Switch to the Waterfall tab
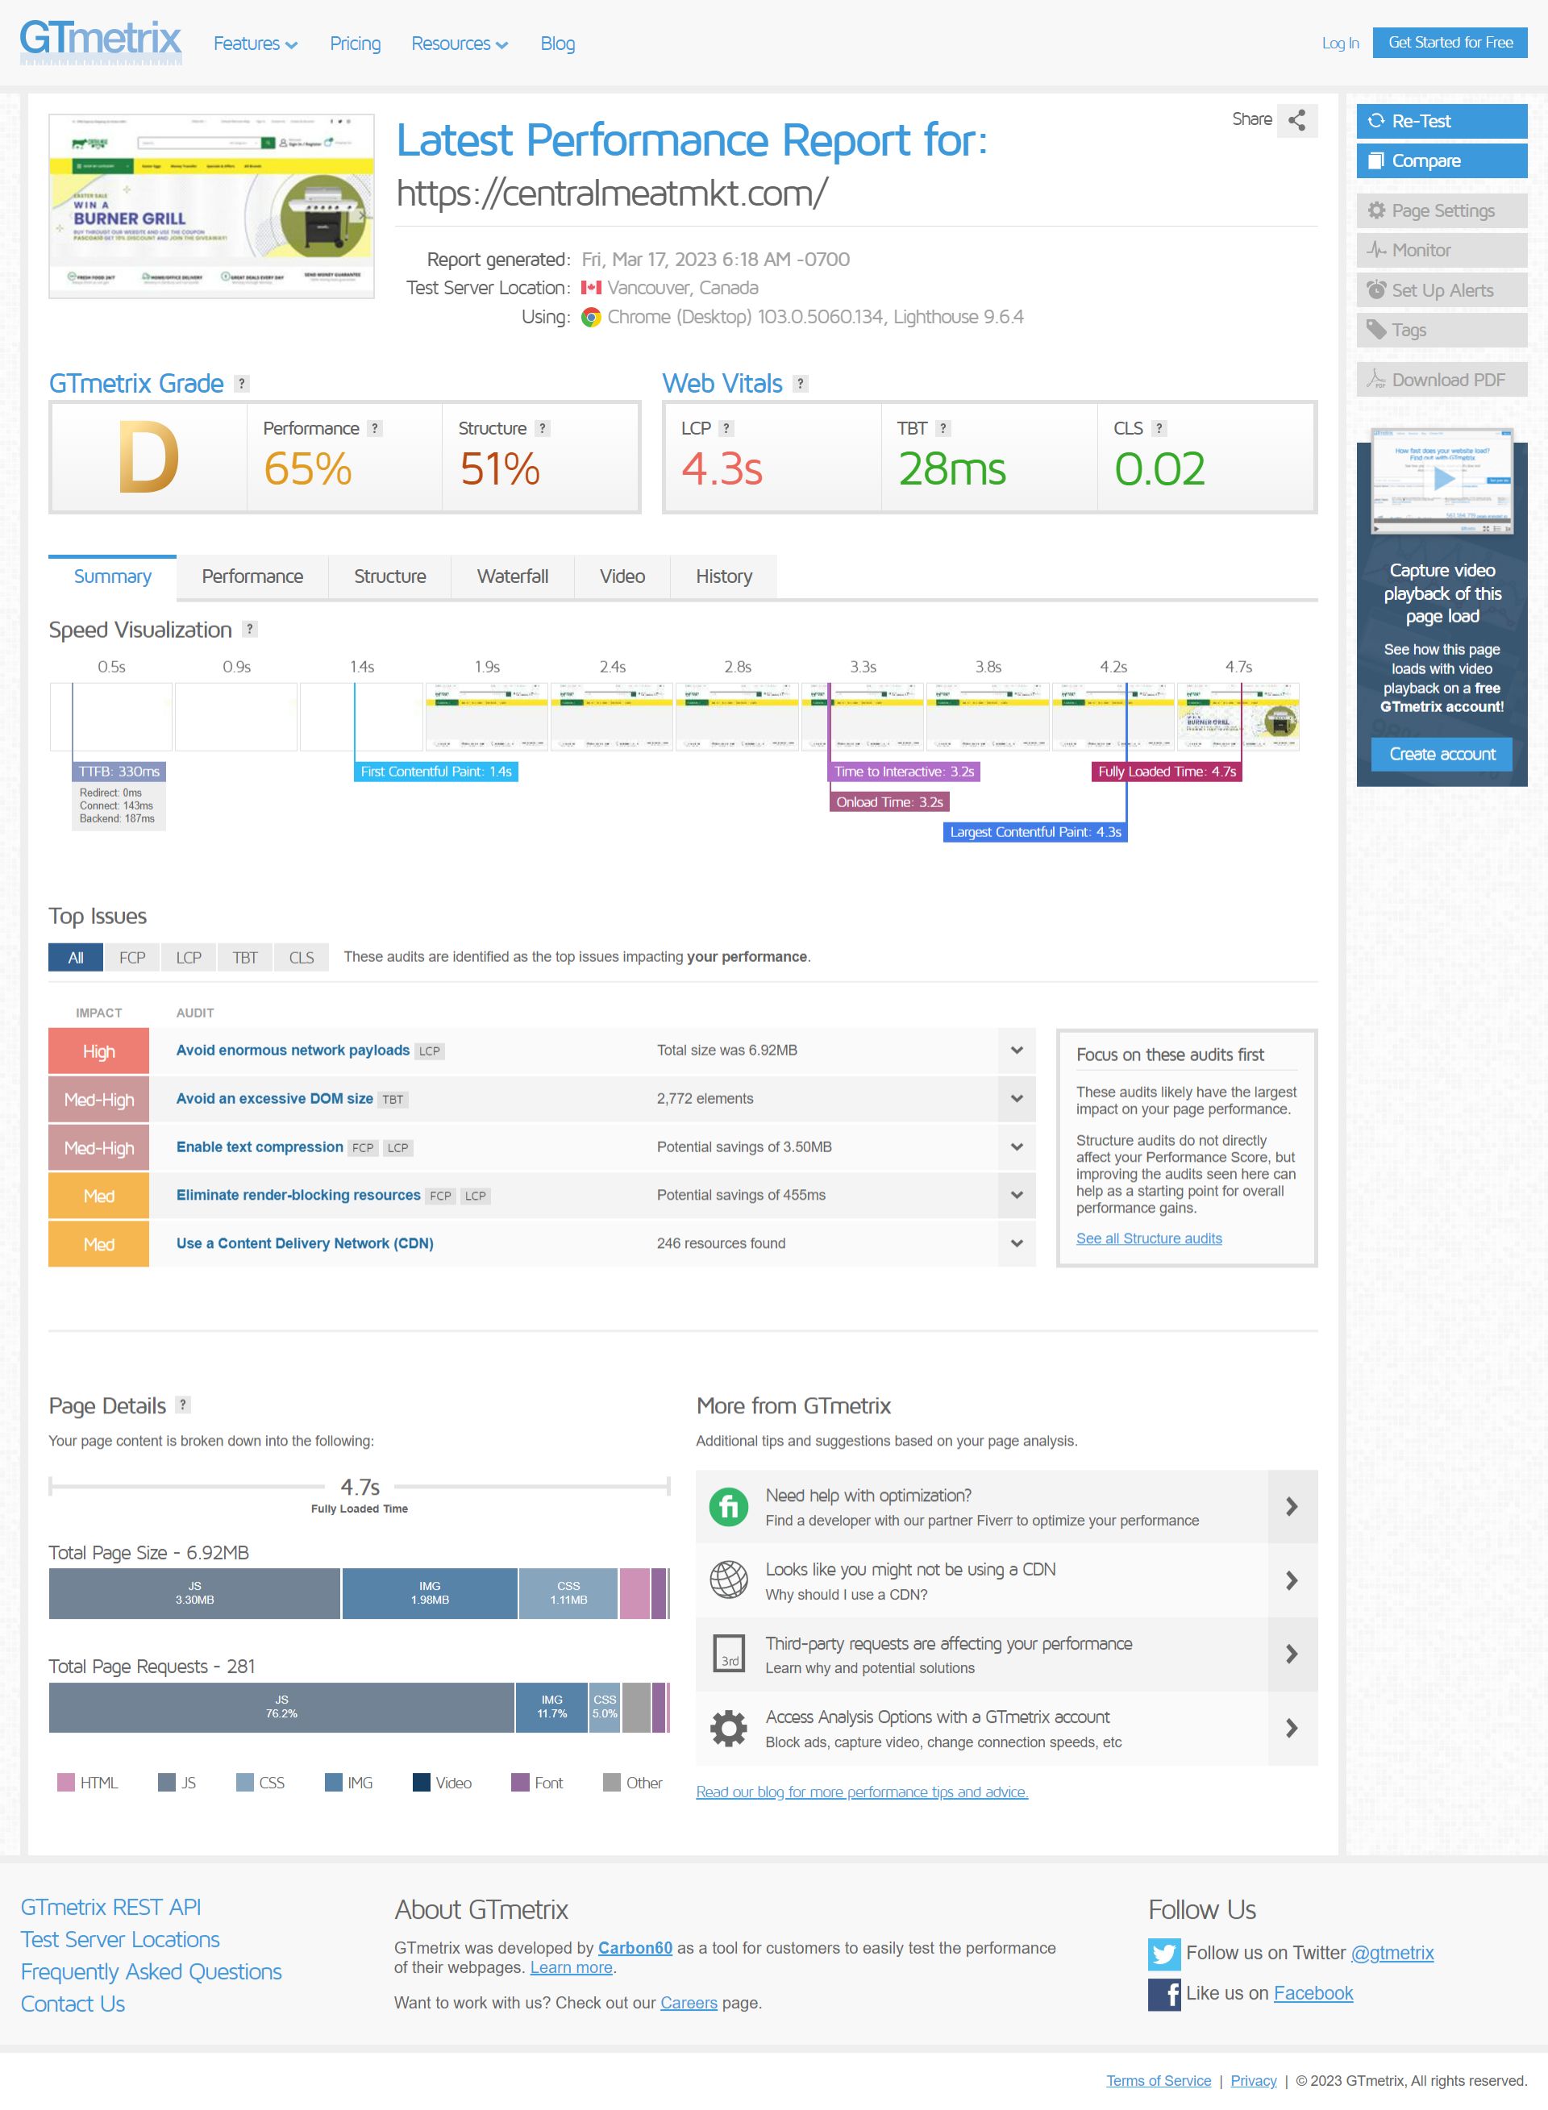The height and width of the screenshot is (2110, 1548). [x=513, y=577]
